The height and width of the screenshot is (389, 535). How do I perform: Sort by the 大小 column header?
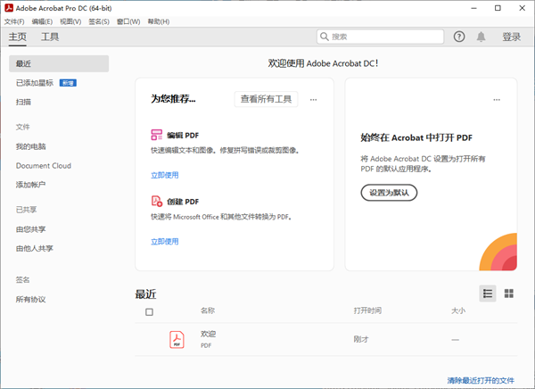[x=458, y=310]
